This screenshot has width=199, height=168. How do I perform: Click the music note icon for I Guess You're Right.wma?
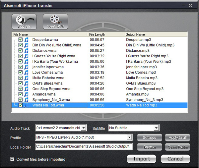(x=26, y=56)
